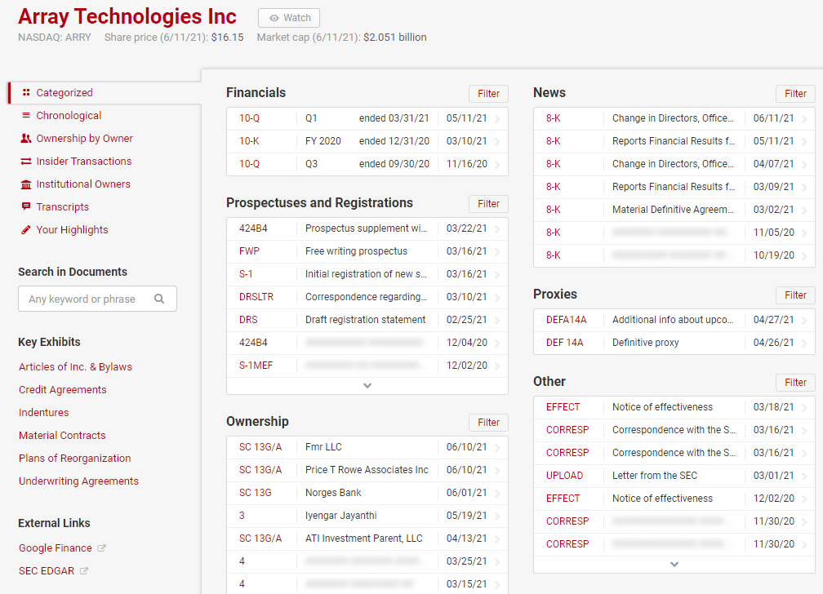The height and width of the screenshot is (594, 823).
Task: Open the EFFECT notice dated 03/18/21
Action: point(674,407)
